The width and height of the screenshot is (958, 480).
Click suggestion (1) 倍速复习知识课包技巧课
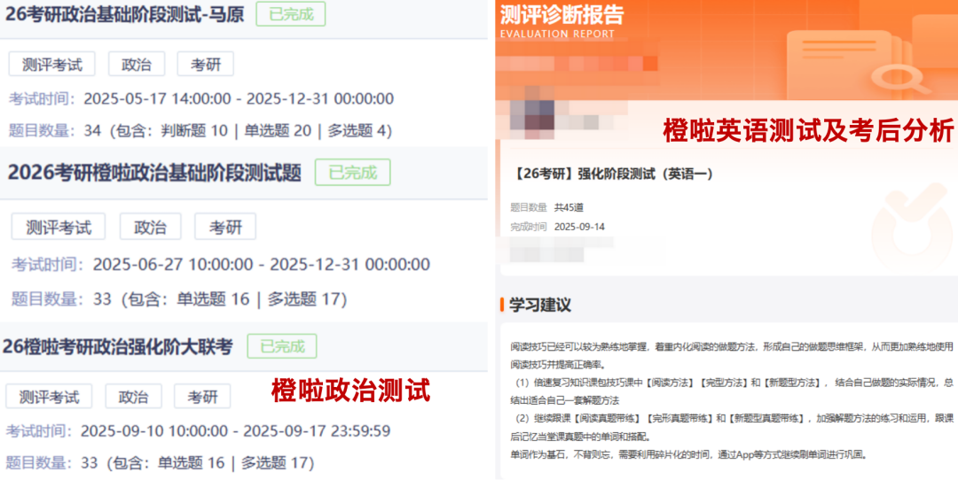point(731,391)
